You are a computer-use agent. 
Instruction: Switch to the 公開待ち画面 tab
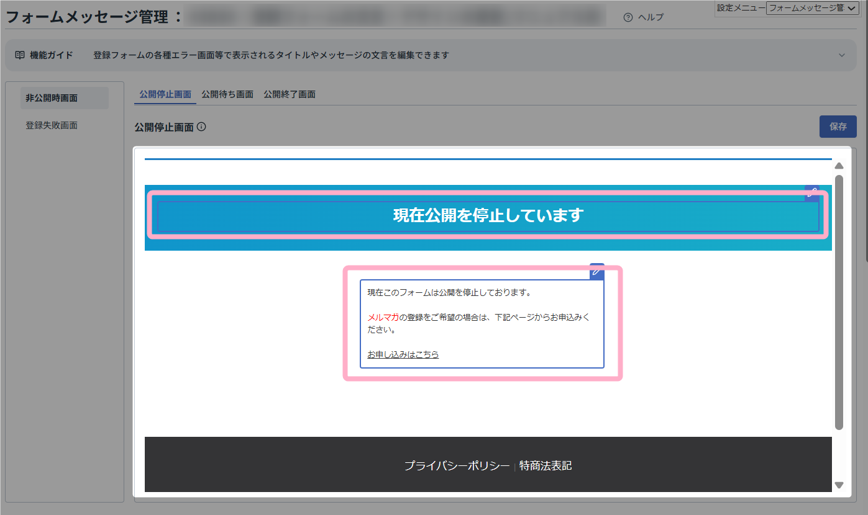227,94
